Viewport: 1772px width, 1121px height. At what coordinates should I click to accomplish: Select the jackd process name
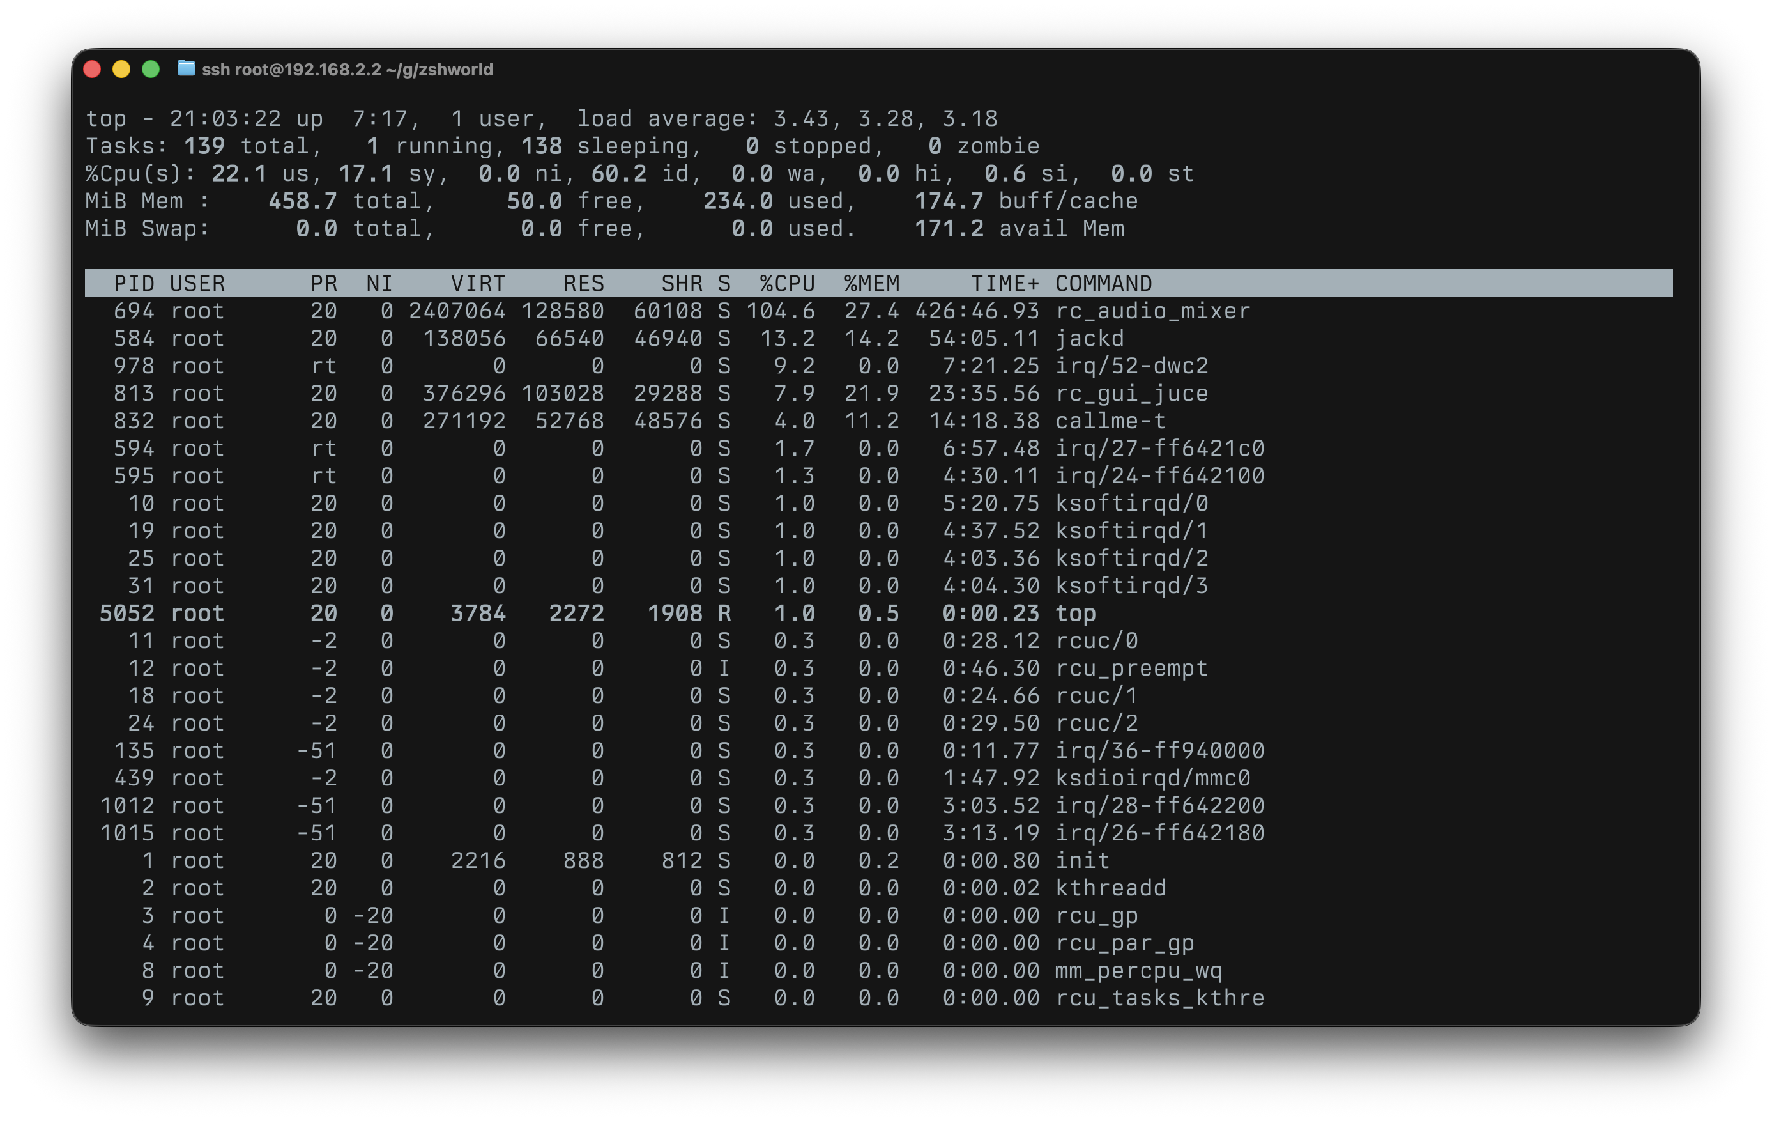pyautogui.click(x=1089, y=339)
